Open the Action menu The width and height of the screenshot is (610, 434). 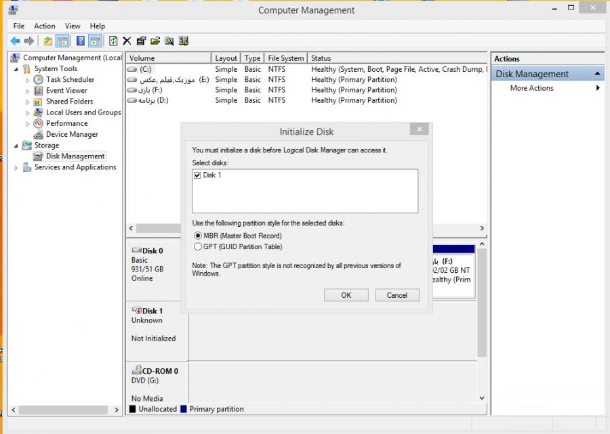point(44,26)
